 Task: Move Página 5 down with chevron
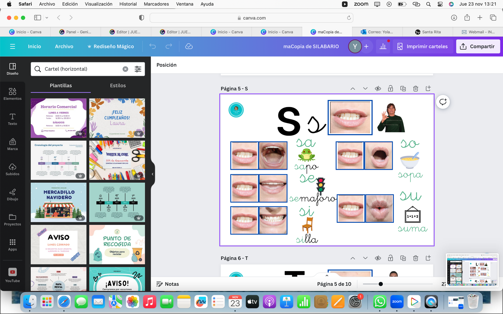pos(365,88)
